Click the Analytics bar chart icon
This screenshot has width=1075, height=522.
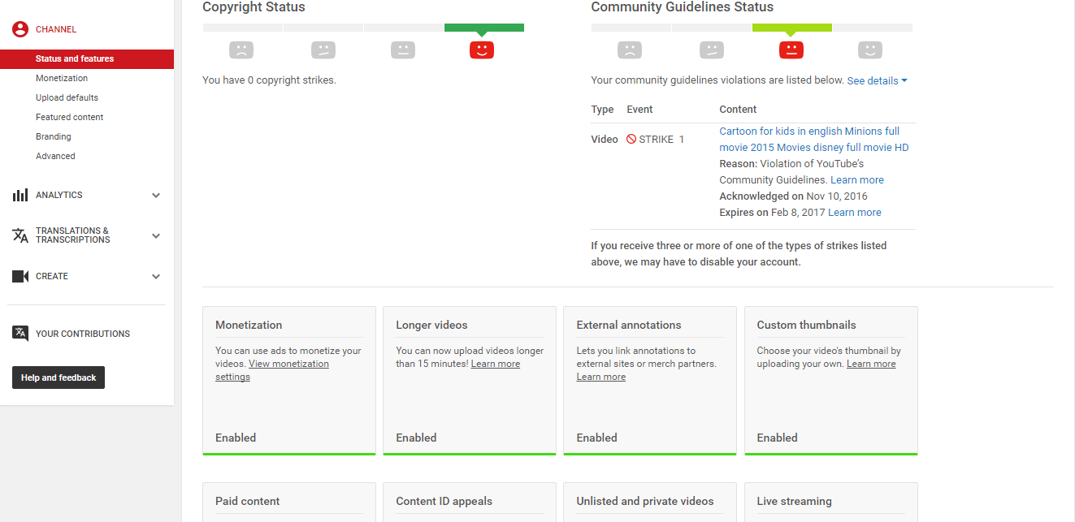pyautogui.click(x=20, y=195)
